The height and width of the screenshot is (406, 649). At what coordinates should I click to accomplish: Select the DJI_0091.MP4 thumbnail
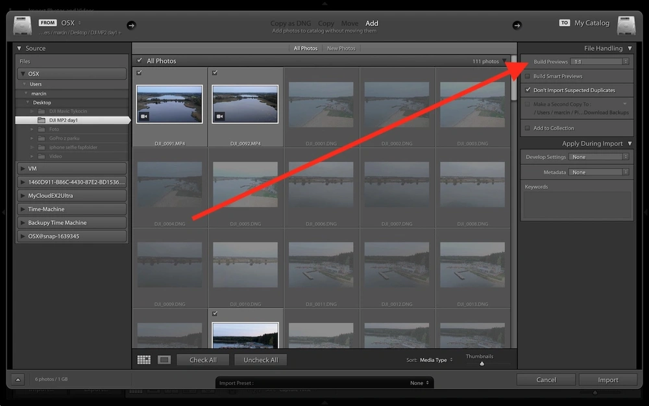pos(169,104)
